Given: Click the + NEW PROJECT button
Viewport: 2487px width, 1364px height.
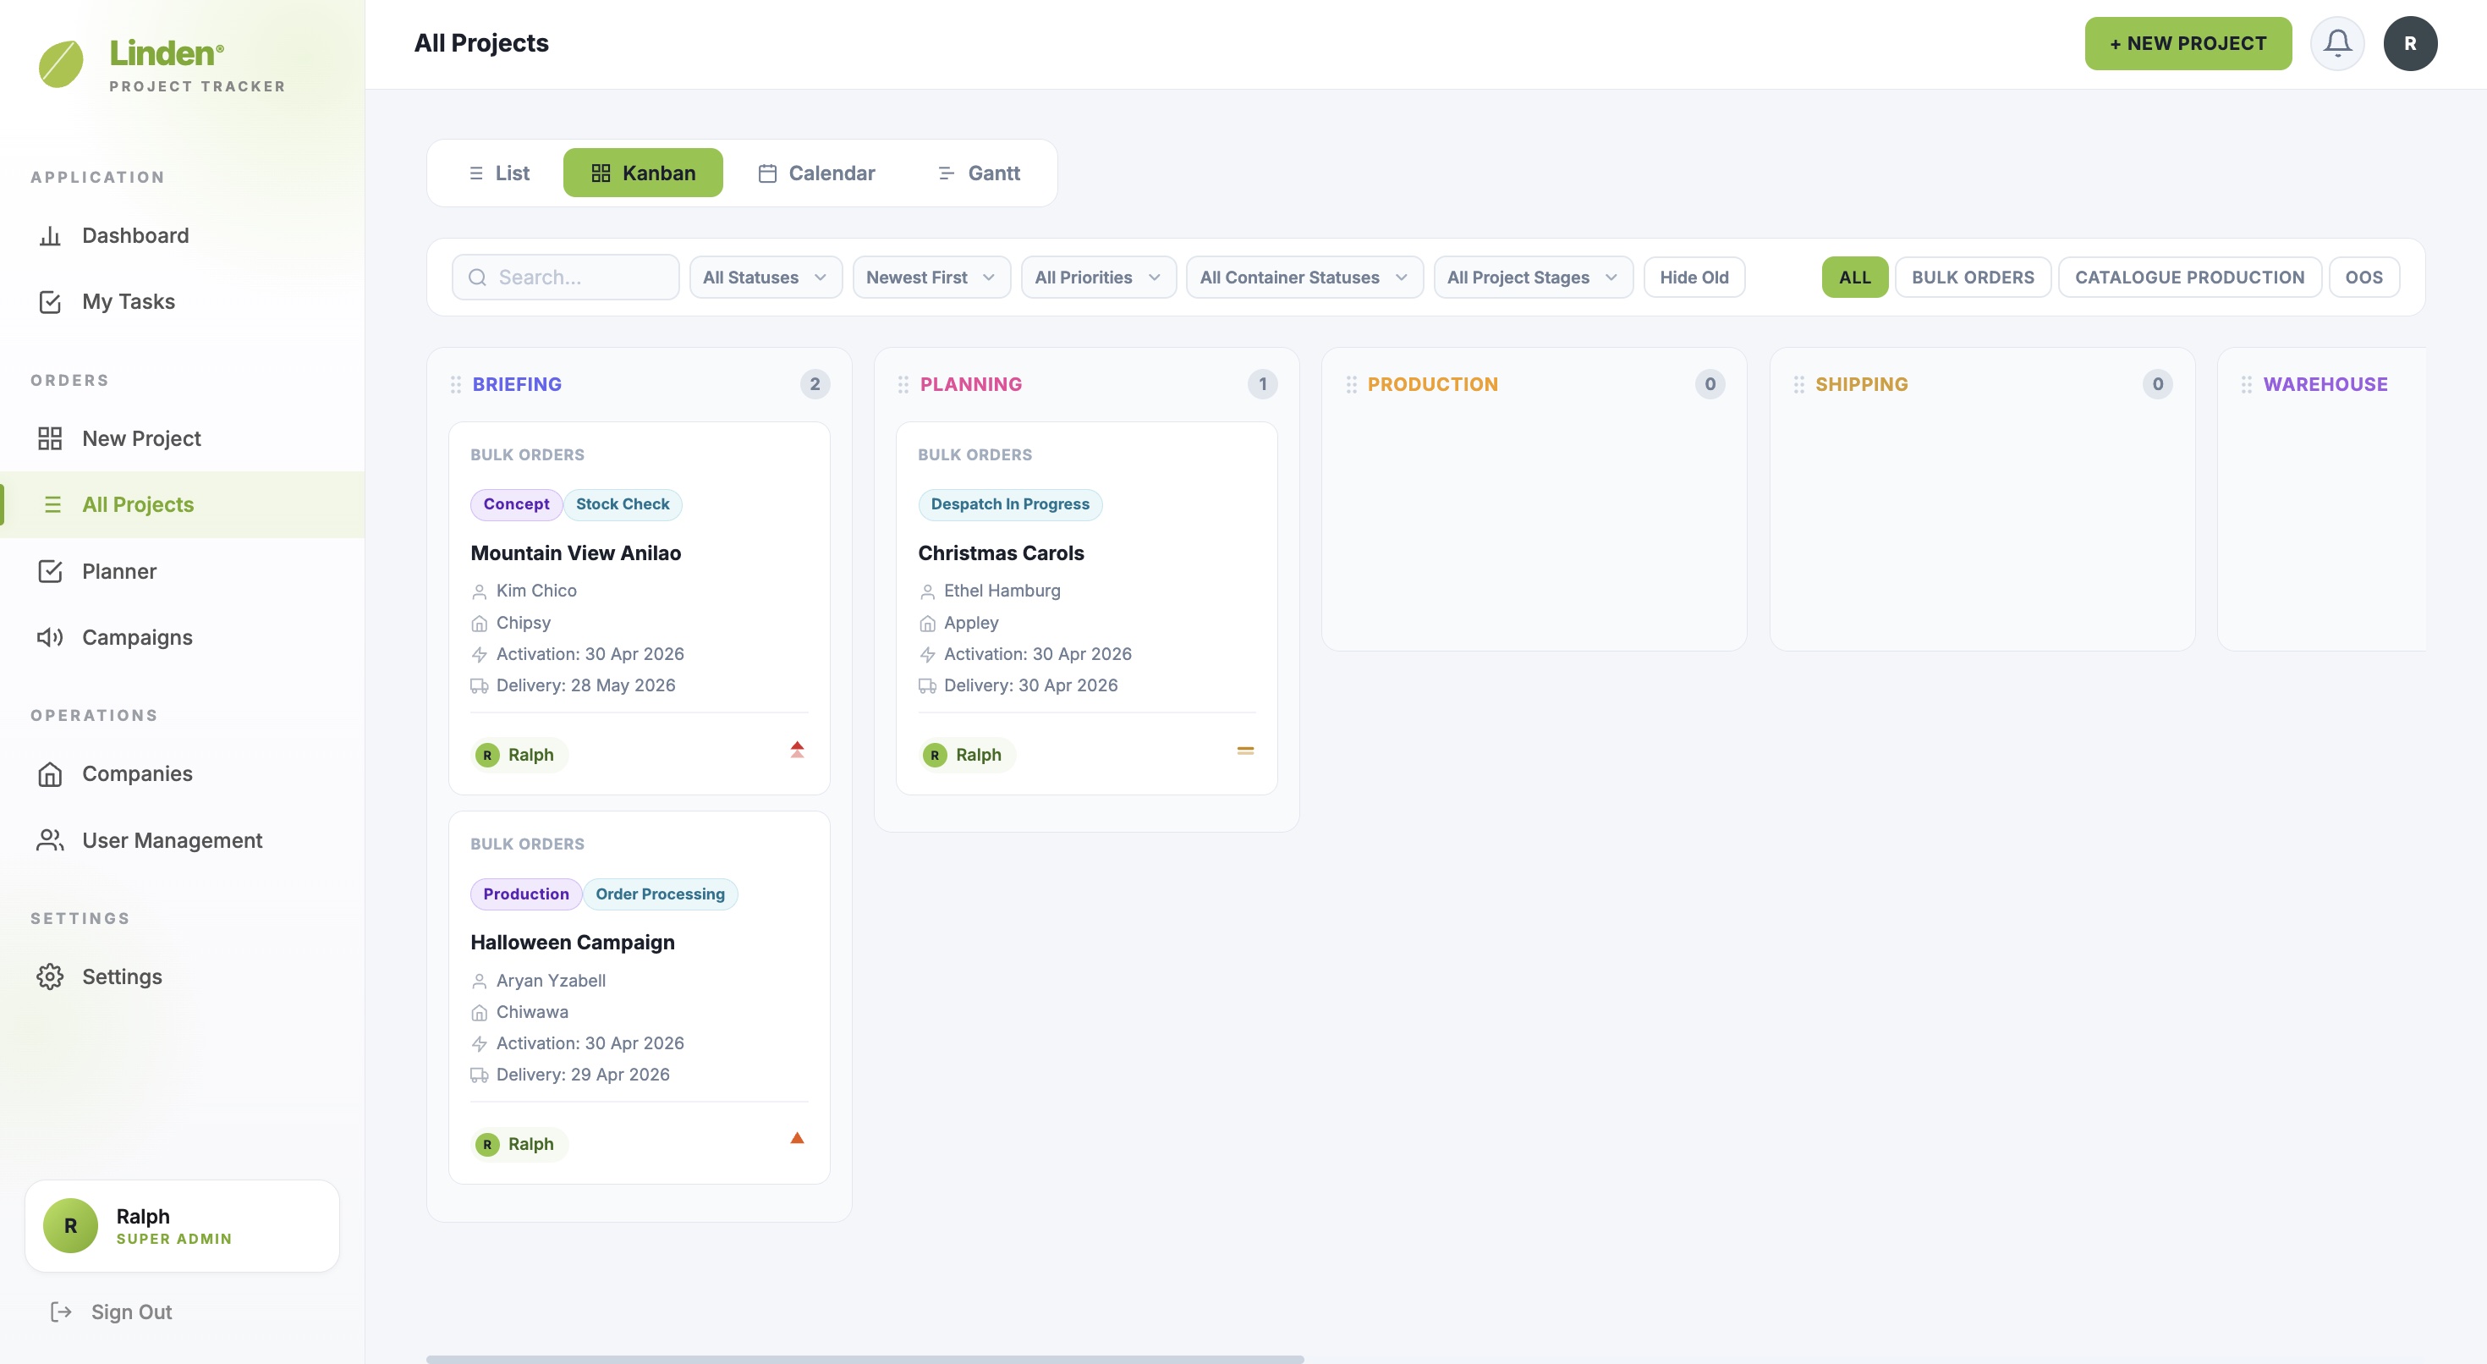Looking at the screenshot, I should pos(2187,43).
